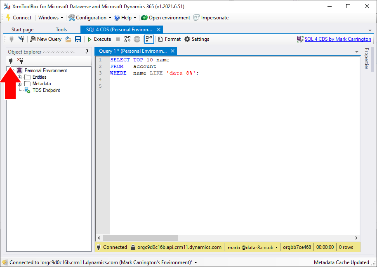
Task: Click the Format query button
Action: pos(169,39)
